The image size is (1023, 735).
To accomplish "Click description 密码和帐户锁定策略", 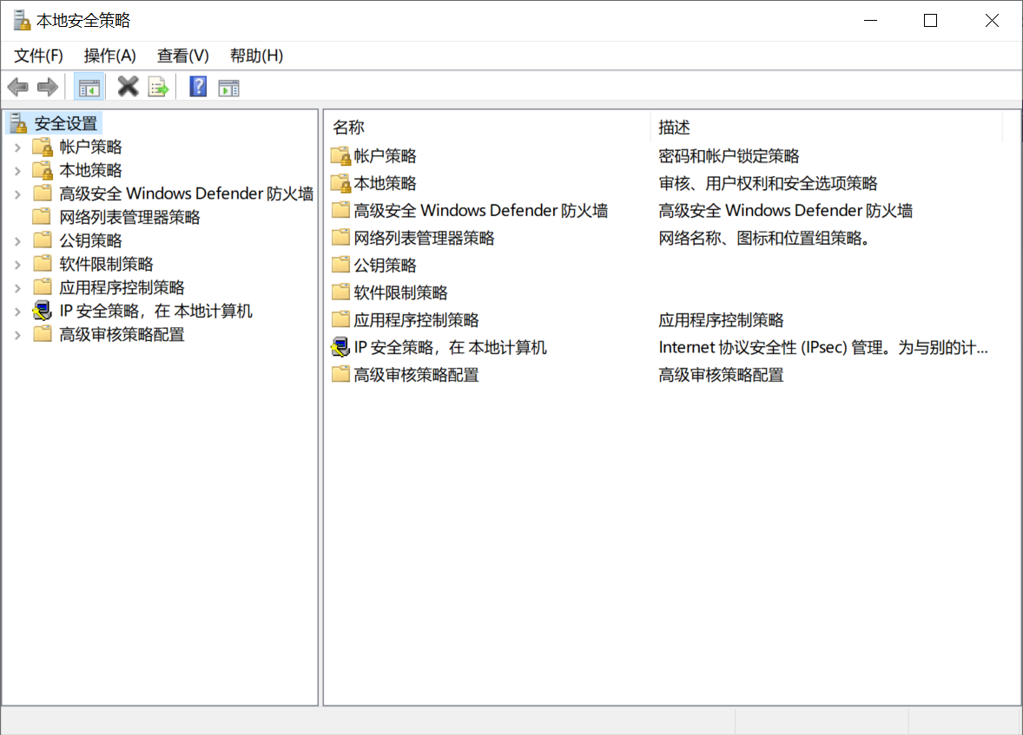I will pos(729,156).
